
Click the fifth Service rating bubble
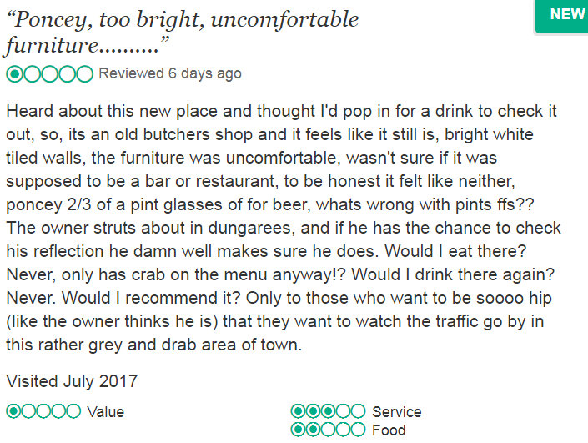[x=358, y=411]
